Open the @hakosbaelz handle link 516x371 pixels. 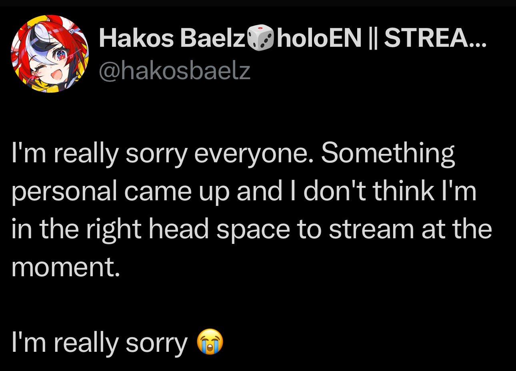click(x=174, y=71)
